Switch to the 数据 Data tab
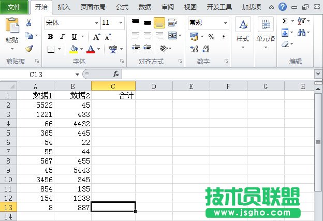Image resolution: width=323 pixels, height=221 pixels. pyautogui.click(x=145, y=7)
